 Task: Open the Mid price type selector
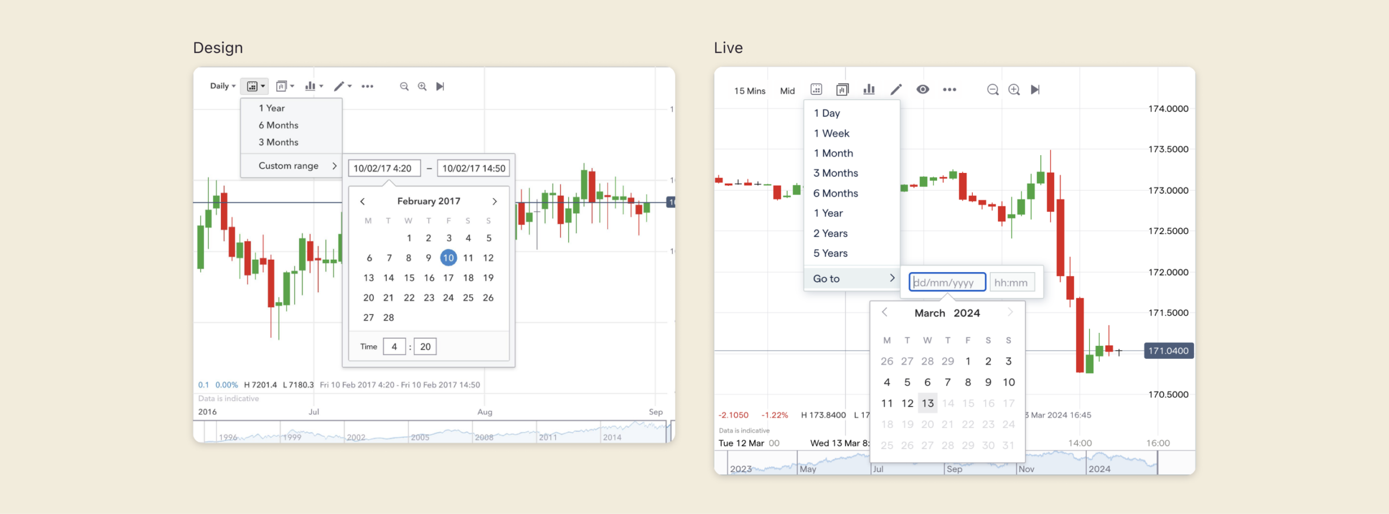[787, 91]
